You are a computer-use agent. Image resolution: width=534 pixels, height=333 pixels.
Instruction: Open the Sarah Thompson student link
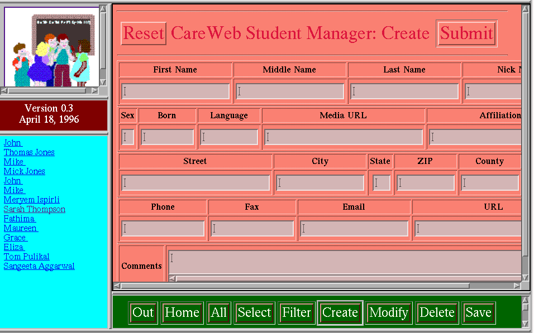point(34,209)
